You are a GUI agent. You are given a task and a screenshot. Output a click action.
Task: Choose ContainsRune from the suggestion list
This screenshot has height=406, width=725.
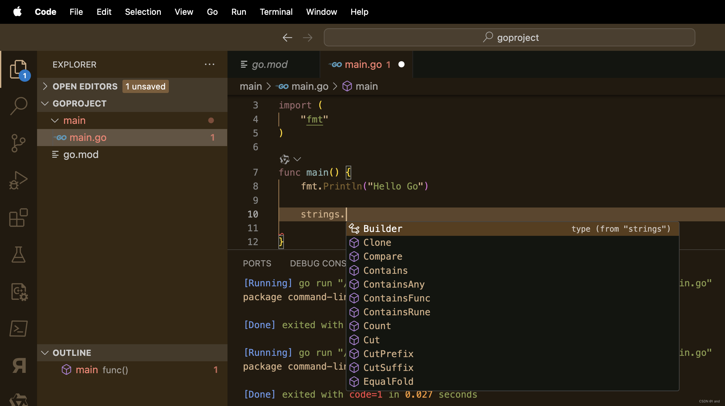coord(512,312)
